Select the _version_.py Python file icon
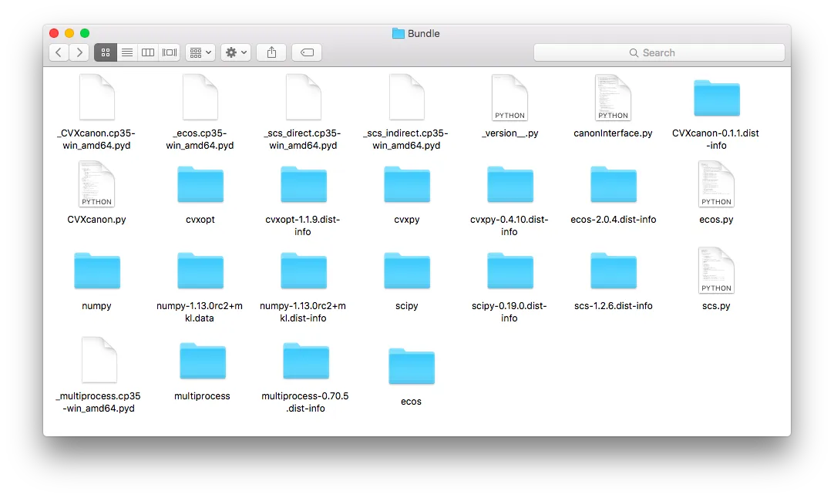Viewport: 834px width, 498px height. coord(509,97)
